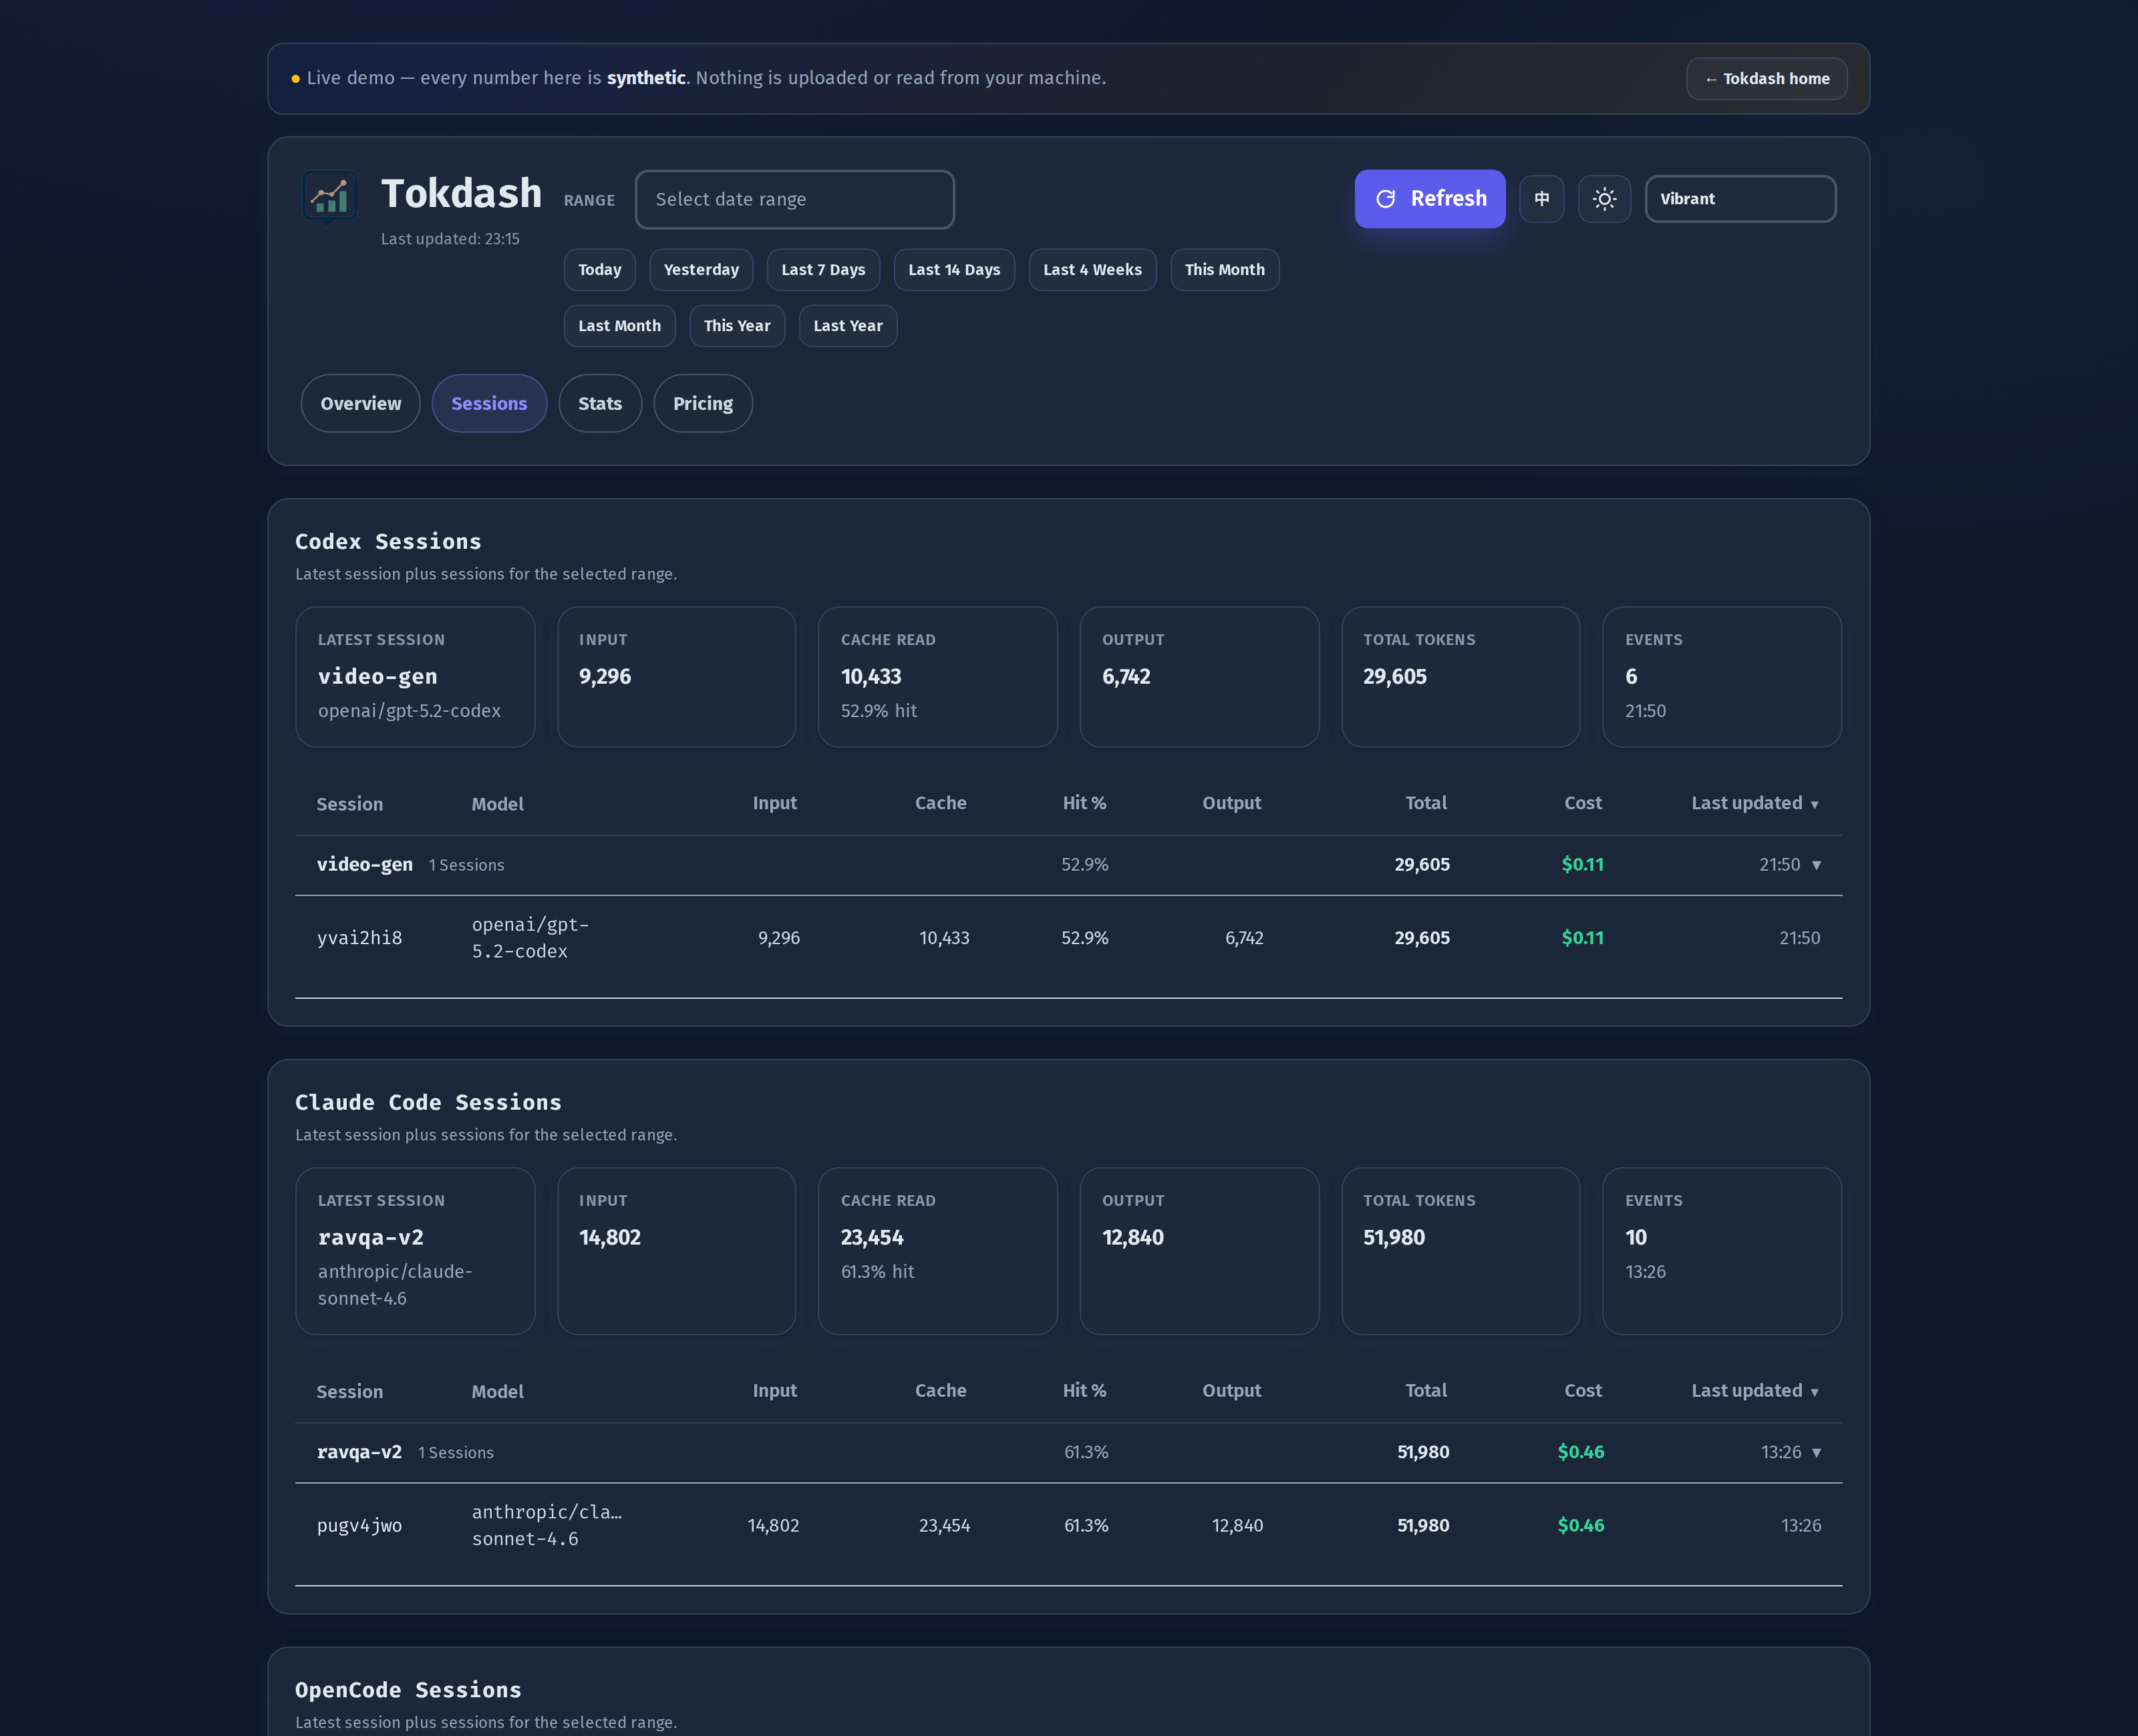Pick the Last Month preset
This screenshot has width=2138, height=1736.
(x=619, y=326)
